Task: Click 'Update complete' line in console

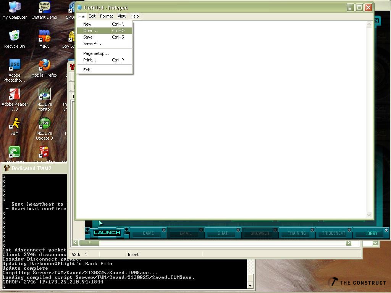Action: 25,268
